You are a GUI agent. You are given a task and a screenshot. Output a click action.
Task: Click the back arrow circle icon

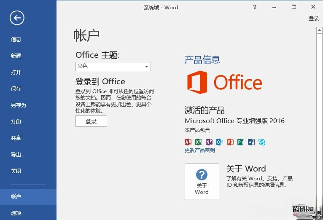17,18
